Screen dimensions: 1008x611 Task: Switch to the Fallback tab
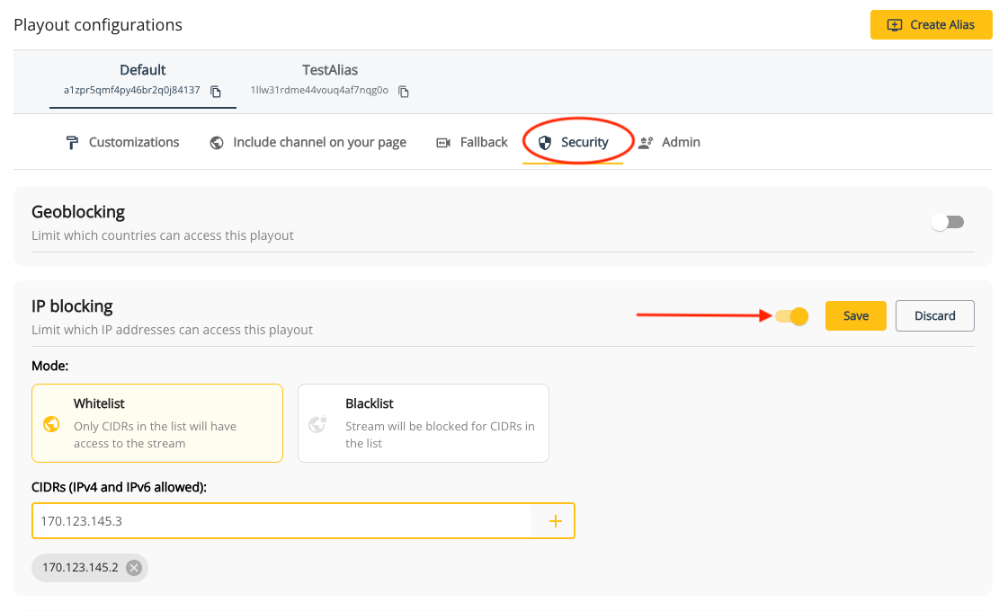tap(482, 142)
